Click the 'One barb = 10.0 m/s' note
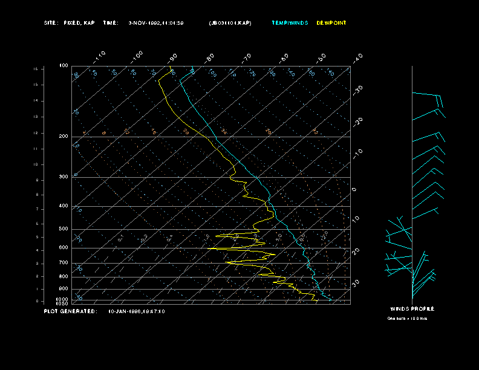Viewport: 479px width, 370px height. (x=407, y=319)
